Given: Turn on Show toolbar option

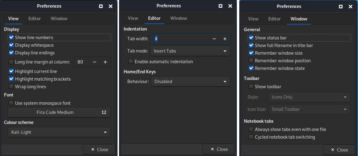Looking at the screenshot, I should (251, 87).
